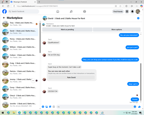
Task: Click David's avatar beside the phone number
Action: click(44, 91)
